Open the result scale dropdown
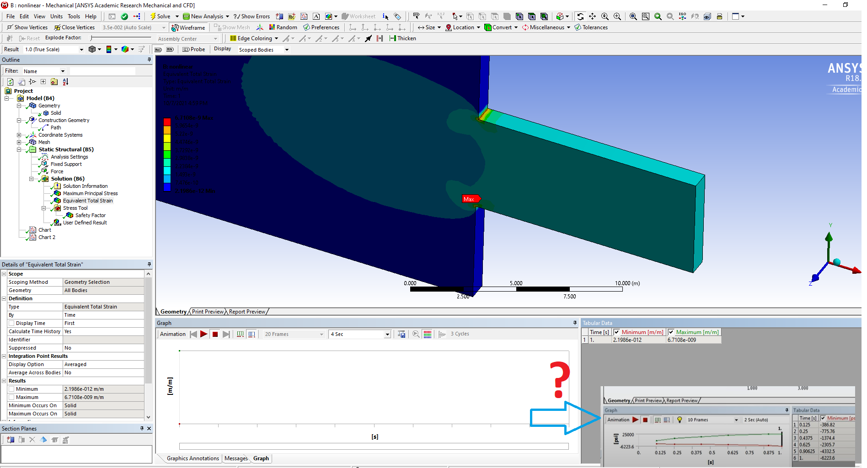This screenshot has height=468, width=867. coord(81,49)
